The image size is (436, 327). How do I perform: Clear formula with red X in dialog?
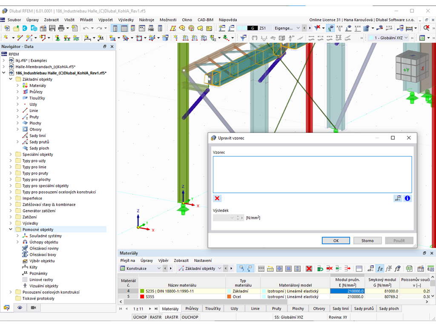pos(217,198)
